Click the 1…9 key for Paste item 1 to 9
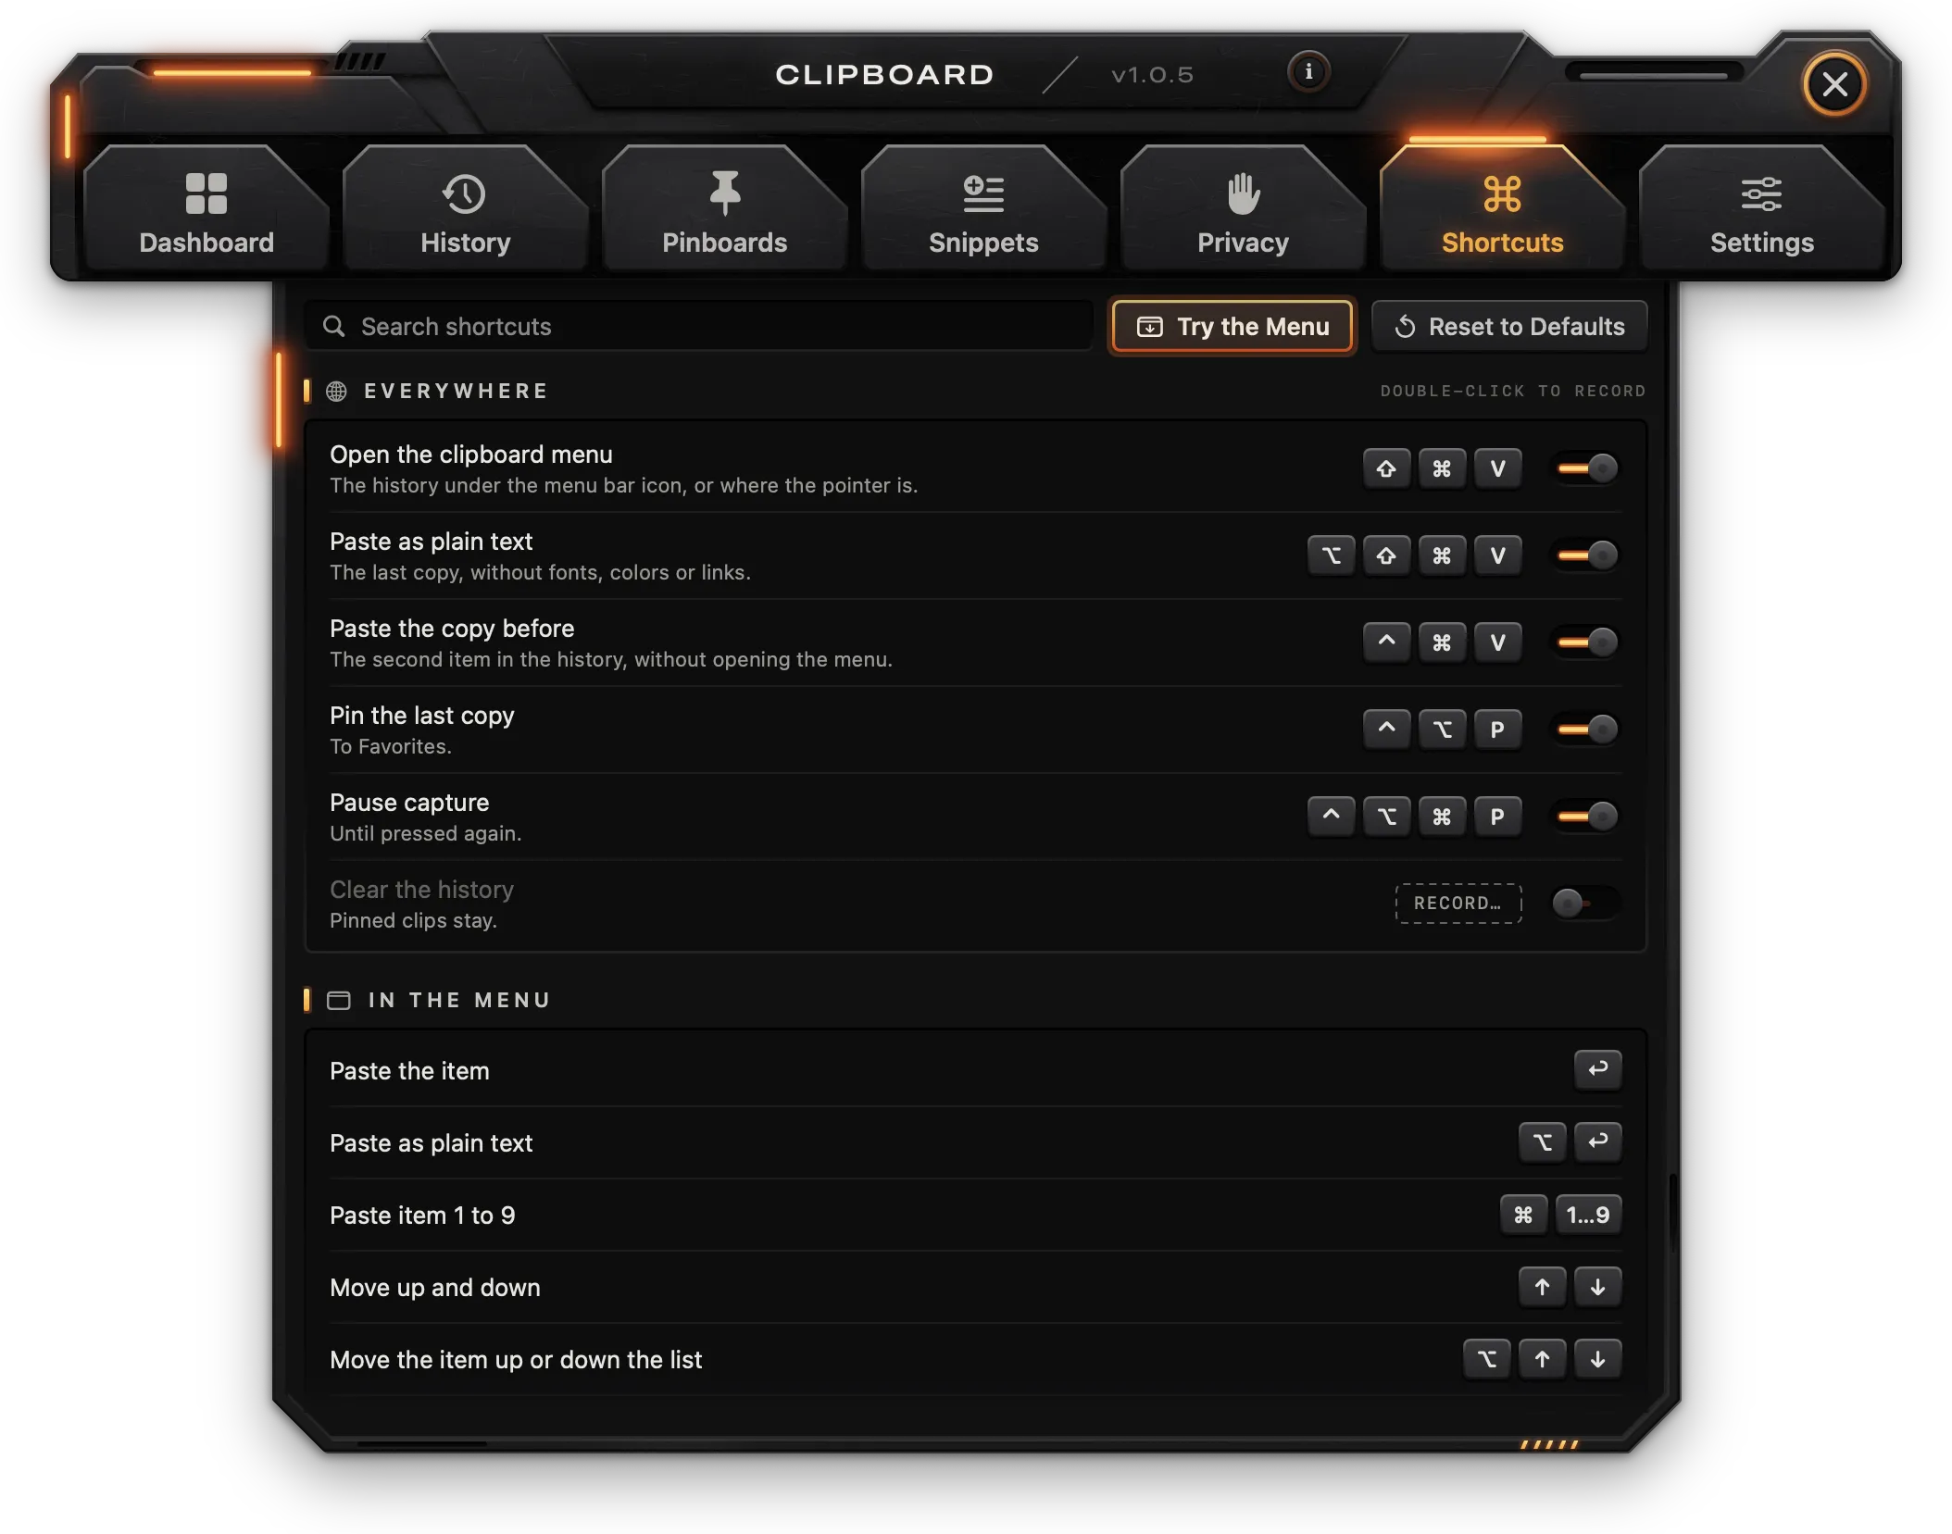 click(x=1588, y=1215)
